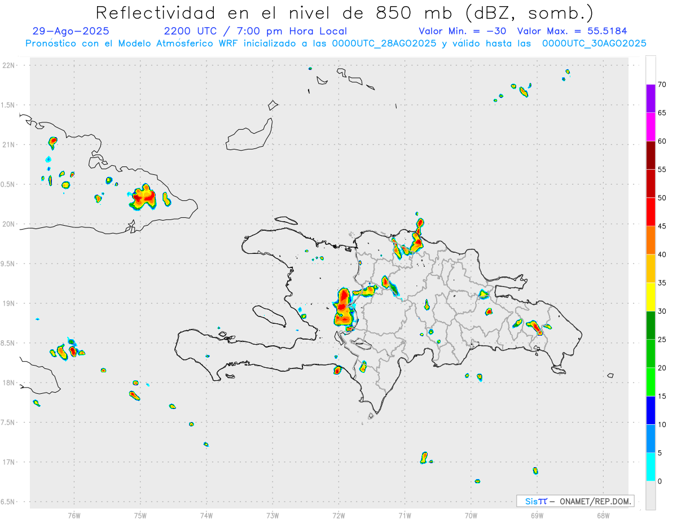The image size is (677, 523).
Task: Click the '71W' longitude axis label
Action: click(405, 515)
